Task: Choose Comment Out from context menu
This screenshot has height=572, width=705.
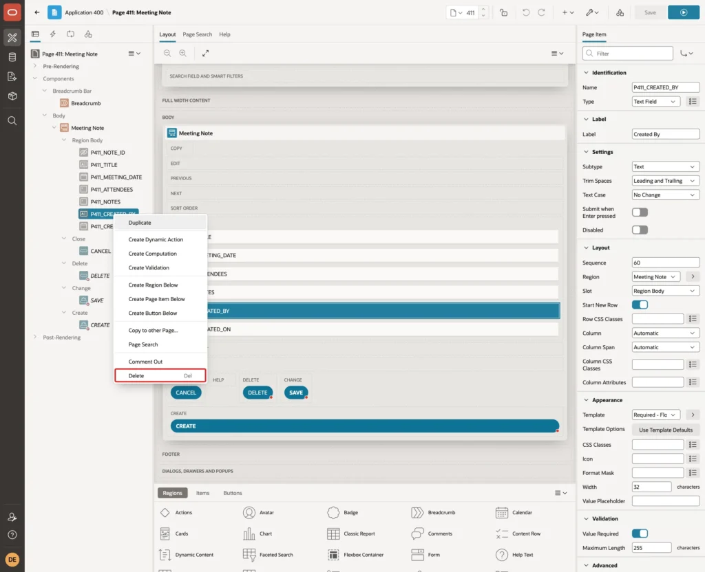Action: [160, 362]
